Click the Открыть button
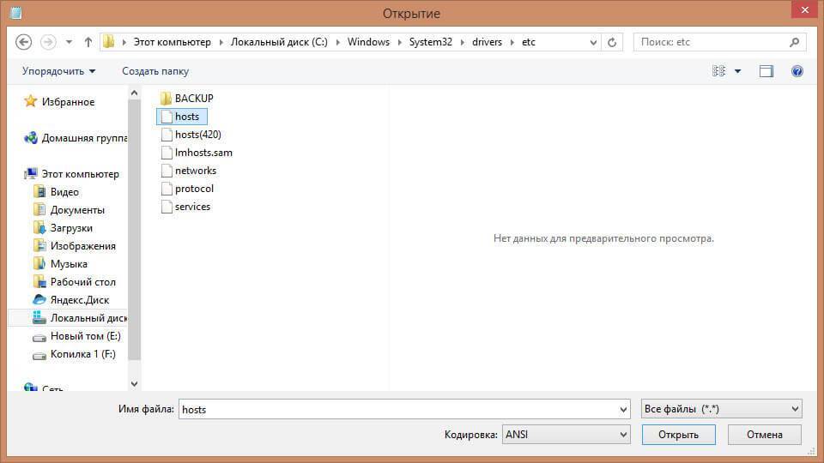The height and width of the screenshot is (463, 824). (678, 435)
